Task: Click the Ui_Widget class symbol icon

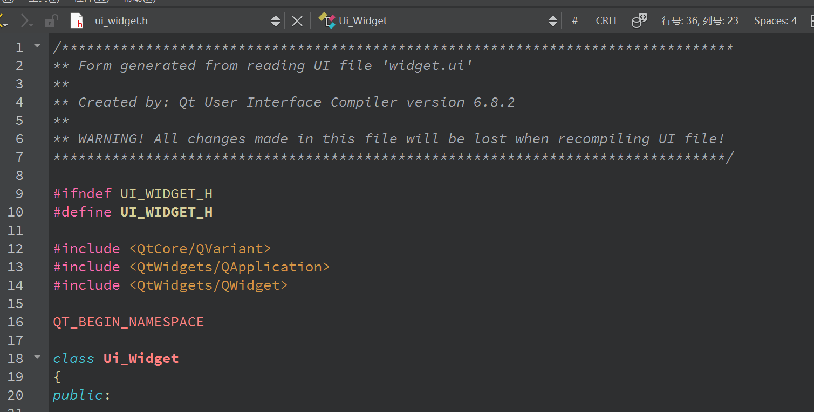Action: click(x=327, y=21)
